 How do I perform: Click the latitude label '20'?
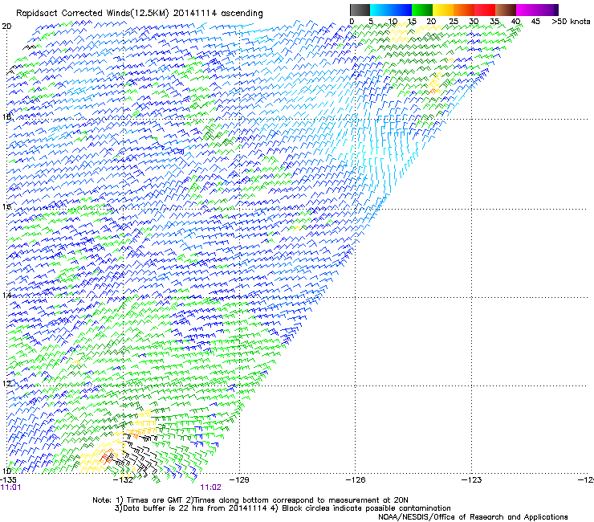pos(6,27)
